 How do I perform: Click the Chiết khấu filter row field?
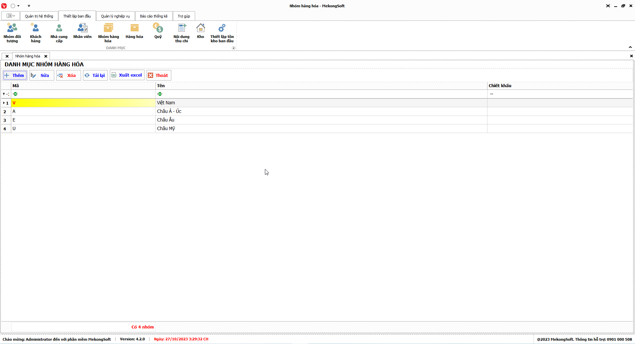pyautogui.click(x=560, y=94)
